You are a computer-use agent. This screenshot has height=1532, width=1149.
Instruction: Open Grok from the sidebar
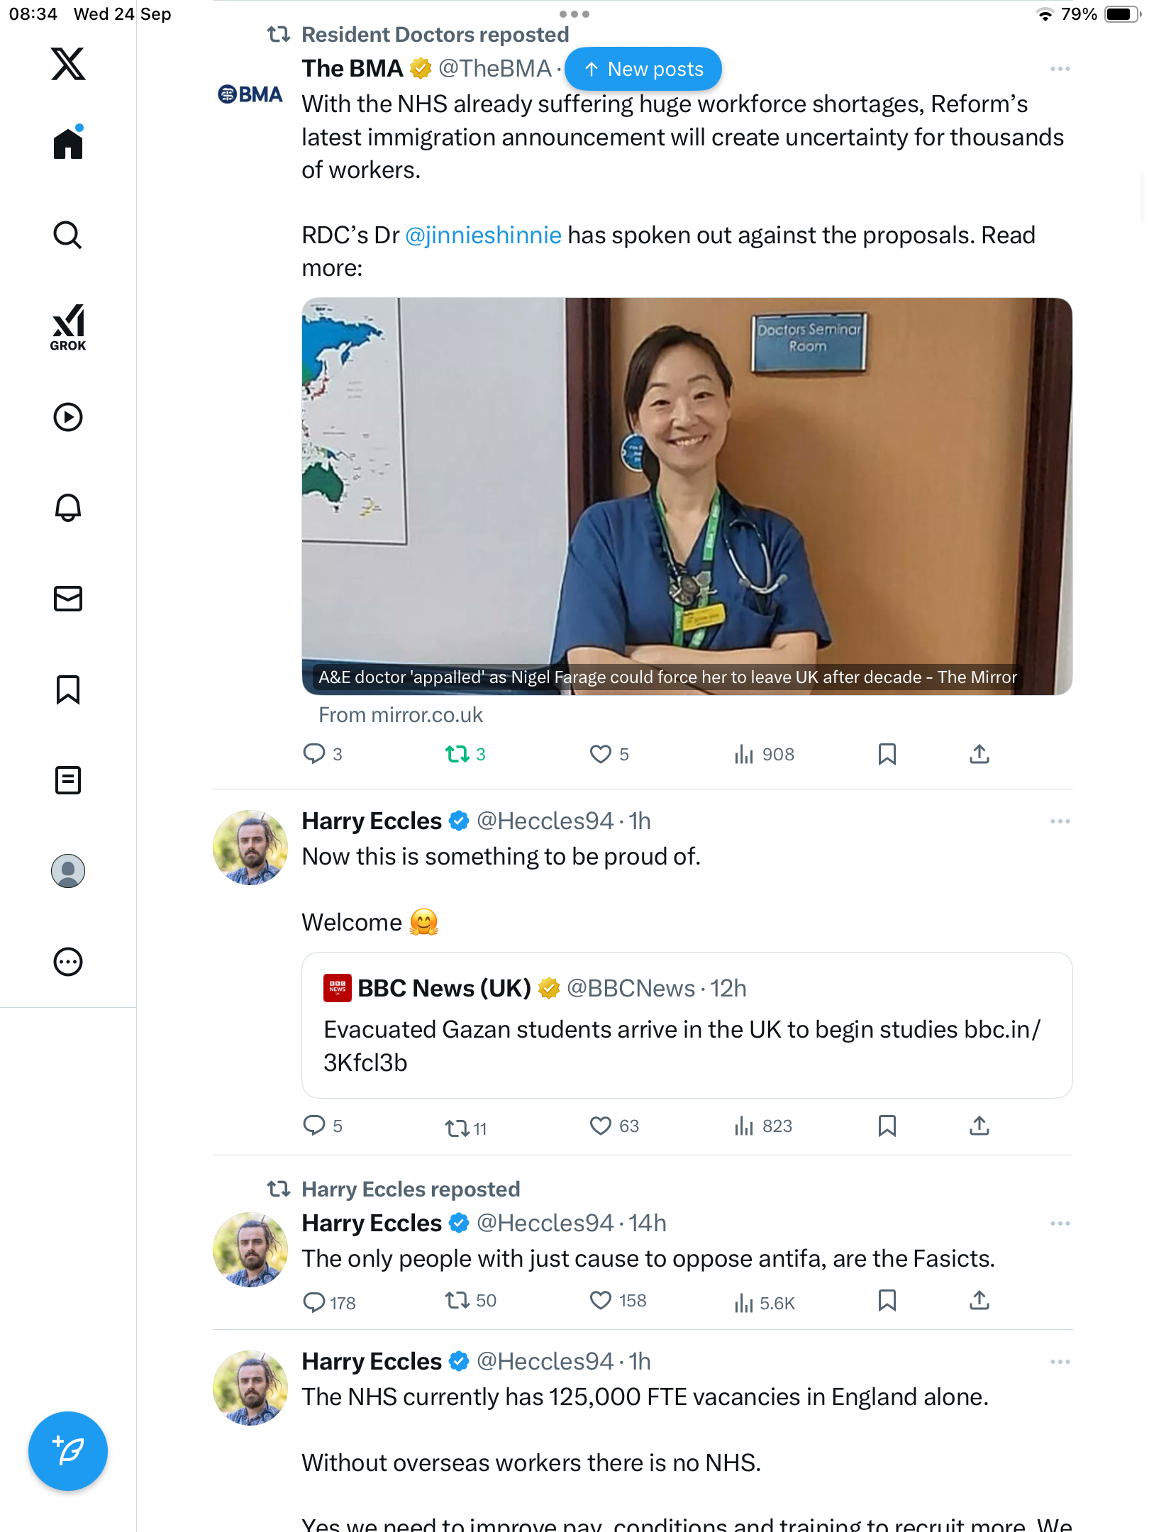(x=68, y=327)
